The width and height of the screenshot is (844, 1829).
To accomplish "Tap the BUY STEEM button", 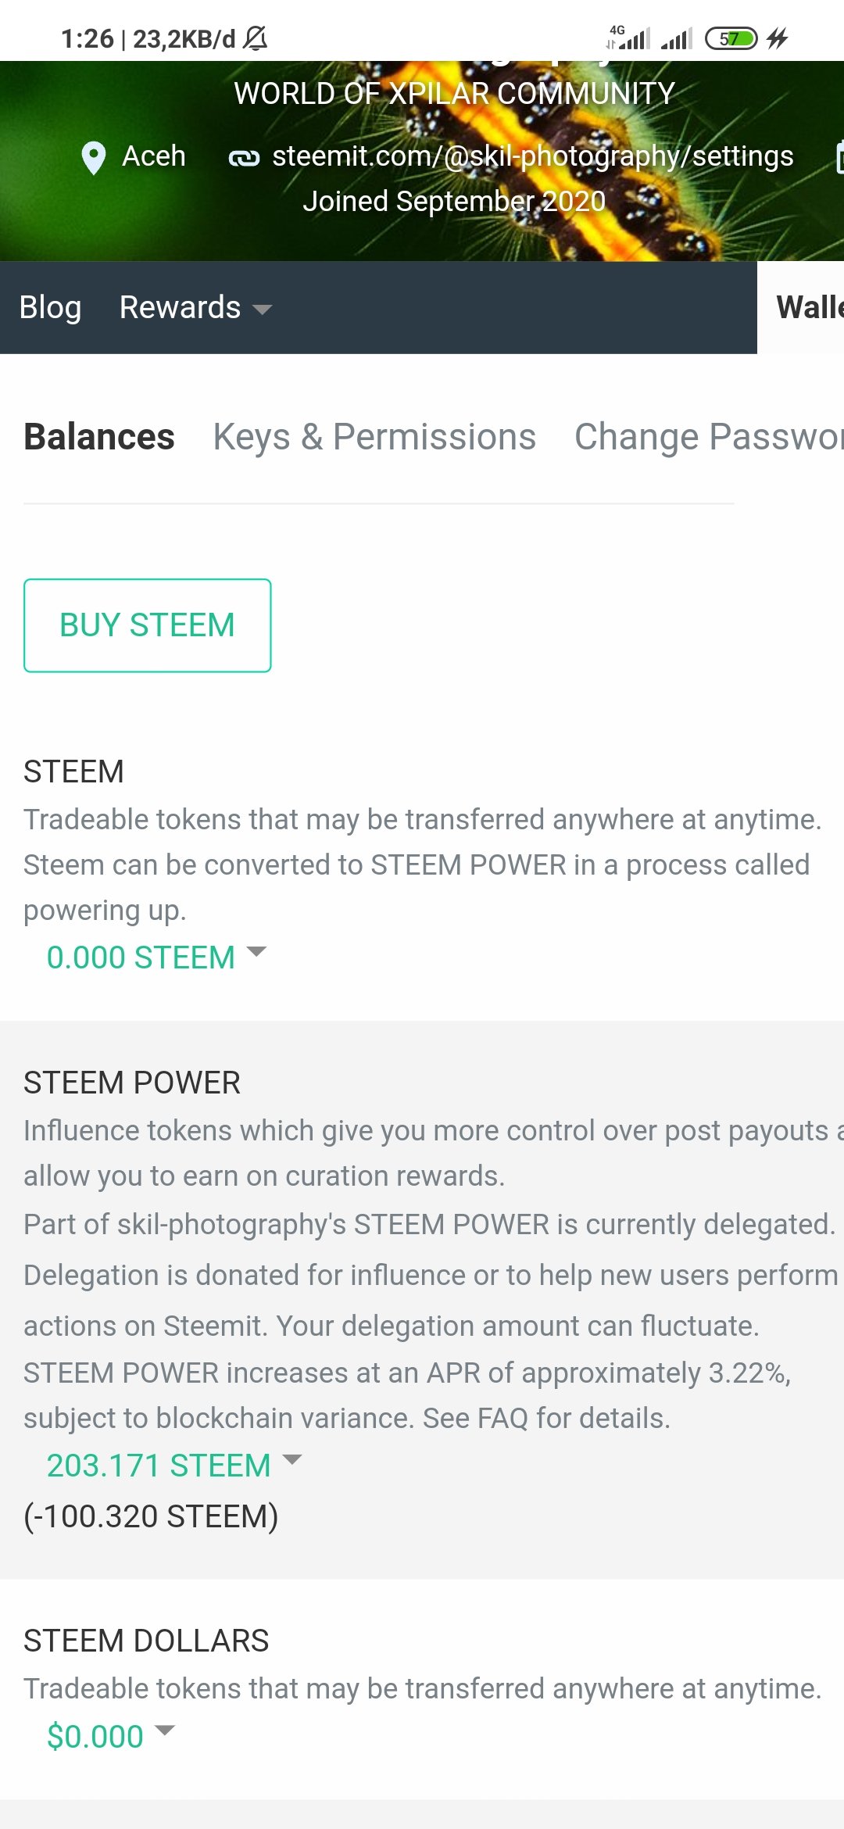I will 148,625.
